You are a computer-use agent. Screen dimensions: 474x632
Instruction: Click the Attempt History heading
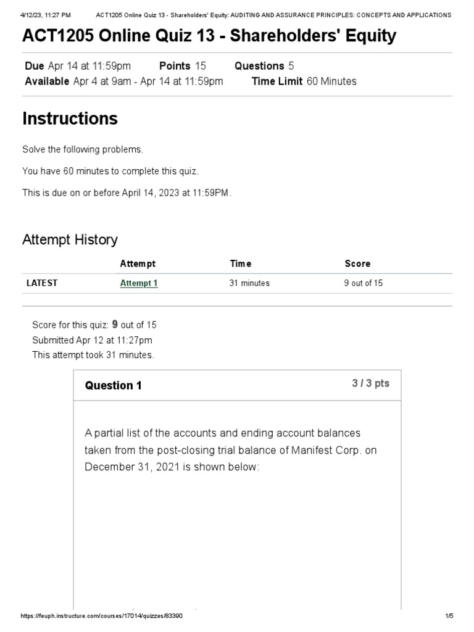(x=70, y=239)
